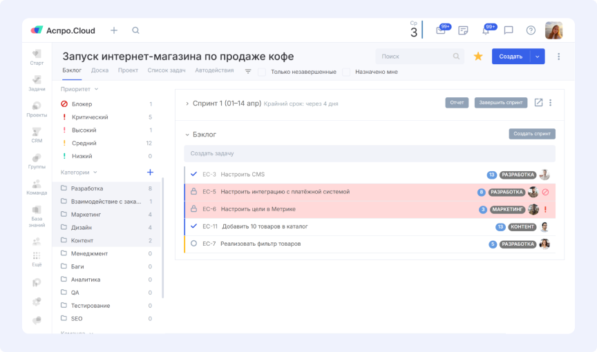Expand Спринт 1 section

pos(187,104)
